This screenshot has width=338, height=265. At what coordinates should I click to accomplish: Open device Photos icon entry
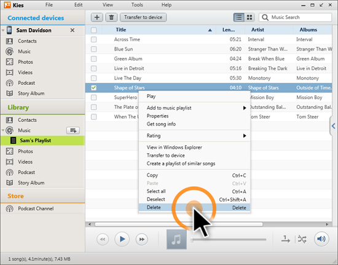9,62
